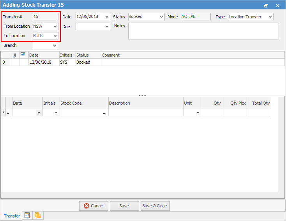Open the Initials dropdown in stock row 1
The height and width of the screenshot is (221, 286).
pos(56,113)
